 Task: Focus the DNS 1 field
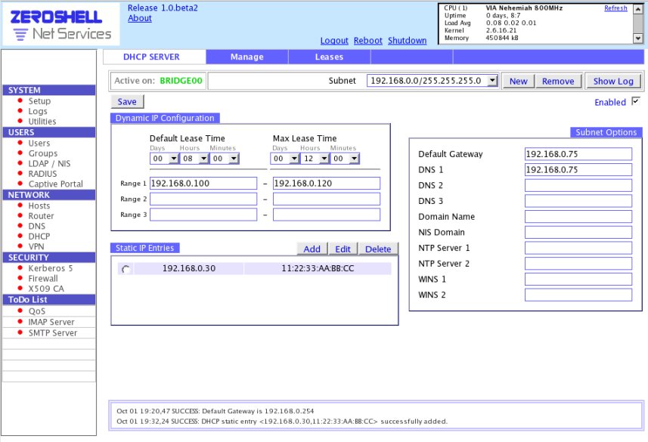tap(578, 170)
